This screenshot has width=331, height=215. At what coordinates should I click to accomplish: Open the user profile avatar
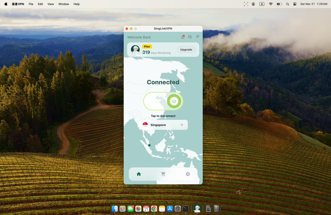pos(135,50)
